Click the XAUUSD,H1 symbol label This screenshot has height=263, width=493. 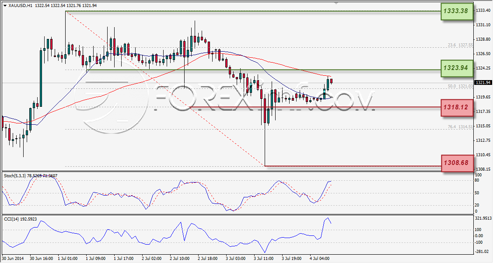click(x=20, y=6)
